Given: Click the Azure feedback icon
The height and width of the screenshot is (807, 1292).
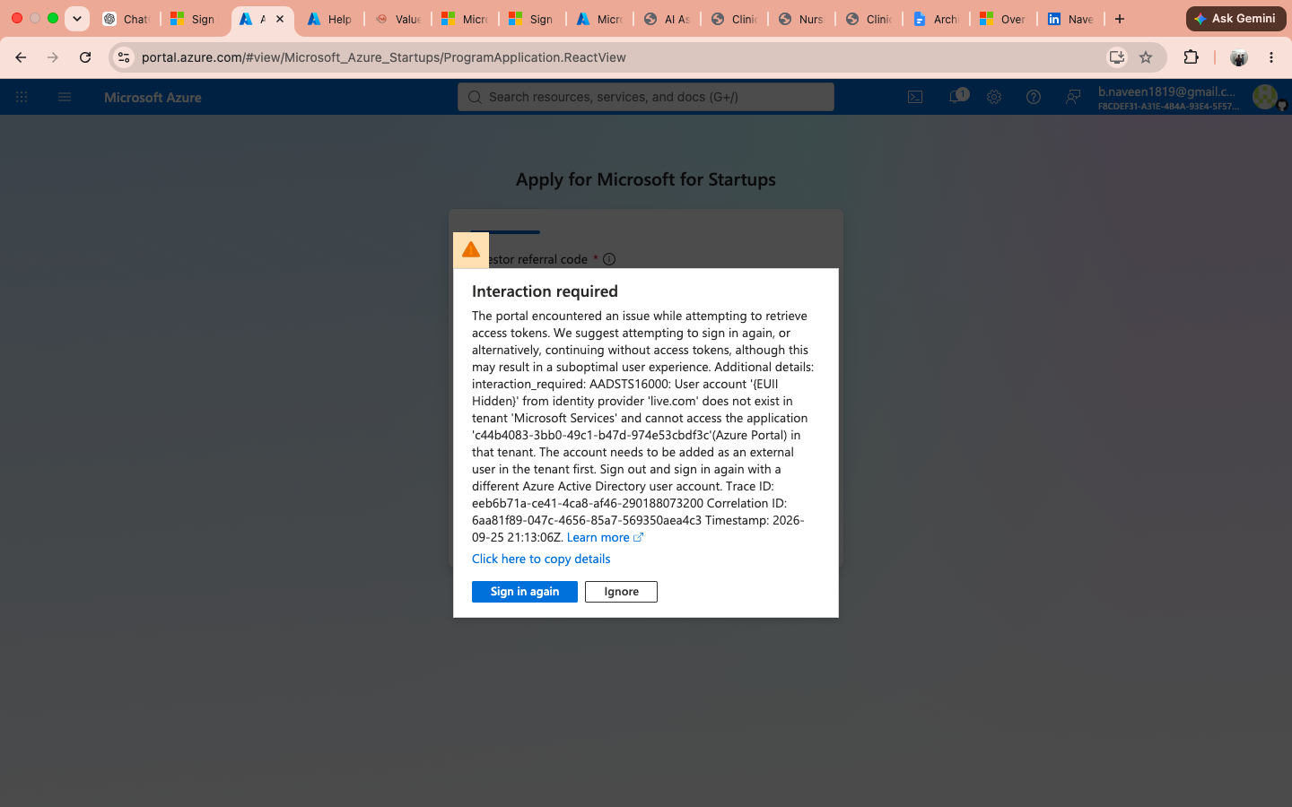Looking at the screenshot, I should [1073, 97].
